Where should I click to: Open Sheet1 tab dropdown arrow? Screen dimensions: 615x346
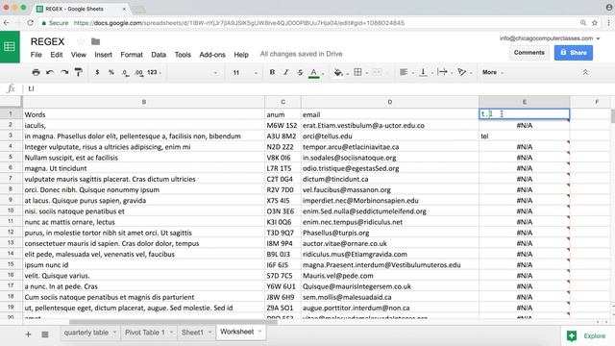[x=209, y=332]
